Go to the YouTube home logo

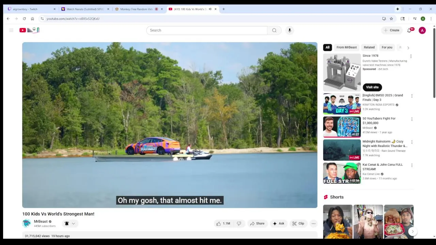pos(29,30)
